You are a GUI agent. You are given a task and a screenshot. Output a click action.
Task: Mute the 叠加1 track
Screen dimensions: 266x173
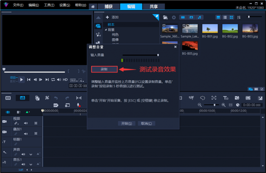(x=26, y=134)
